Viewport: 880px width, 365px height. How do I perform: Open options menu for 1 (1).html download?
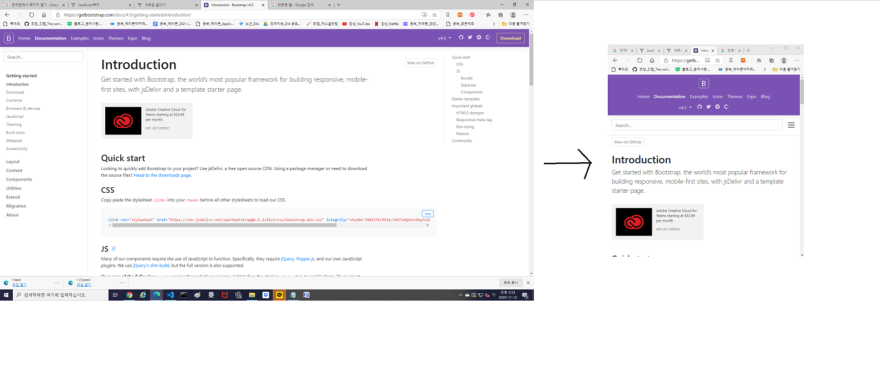(122, 283)
